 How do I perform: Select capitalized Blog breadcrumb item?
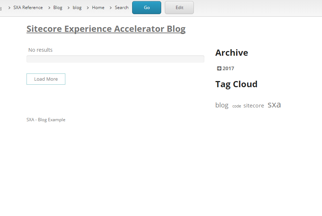pos(58,8)
